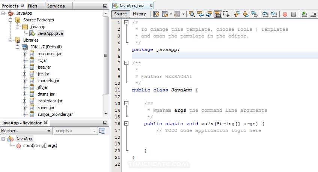This screenshot has height=172, width=318.
Task: Click the Libraries folder icon
Action: (x=18, y=40)
